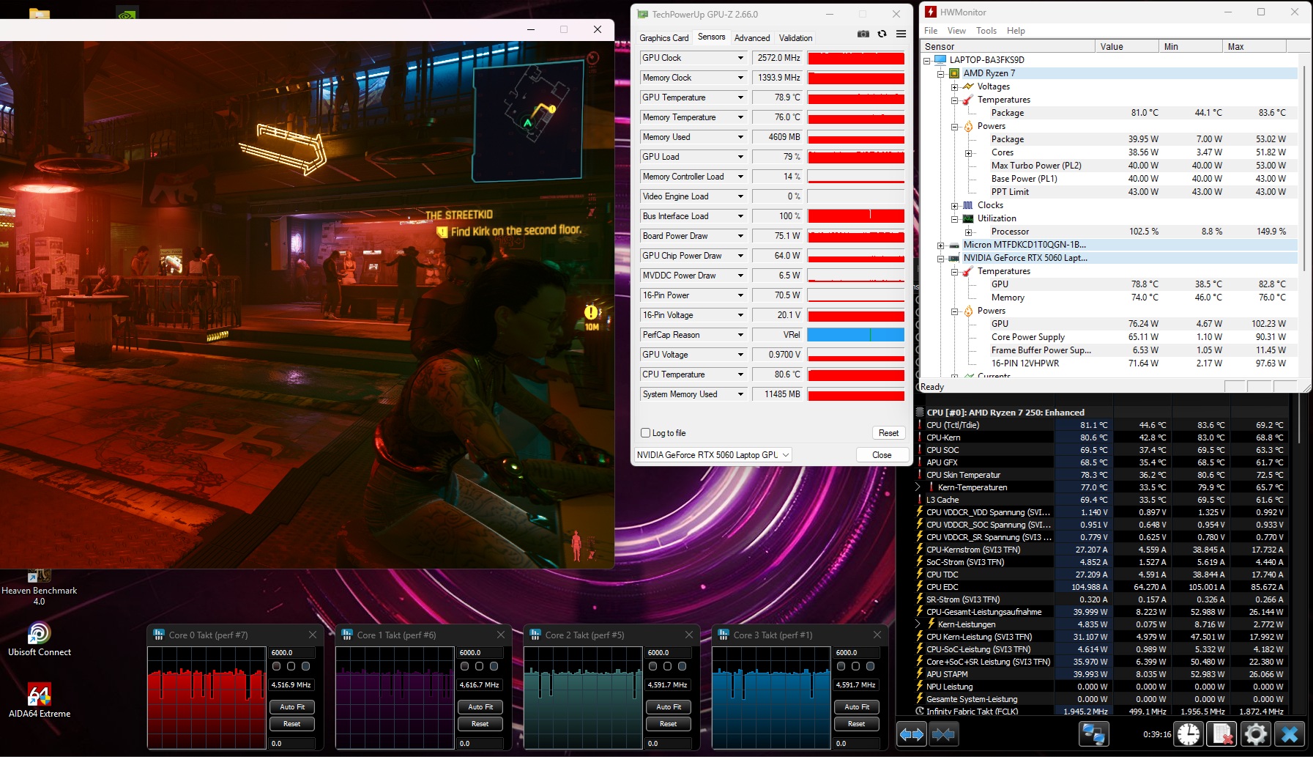
Task: Expand the Micron MTFDKCD1T0QGN node
Action: (x=941, y=245)
